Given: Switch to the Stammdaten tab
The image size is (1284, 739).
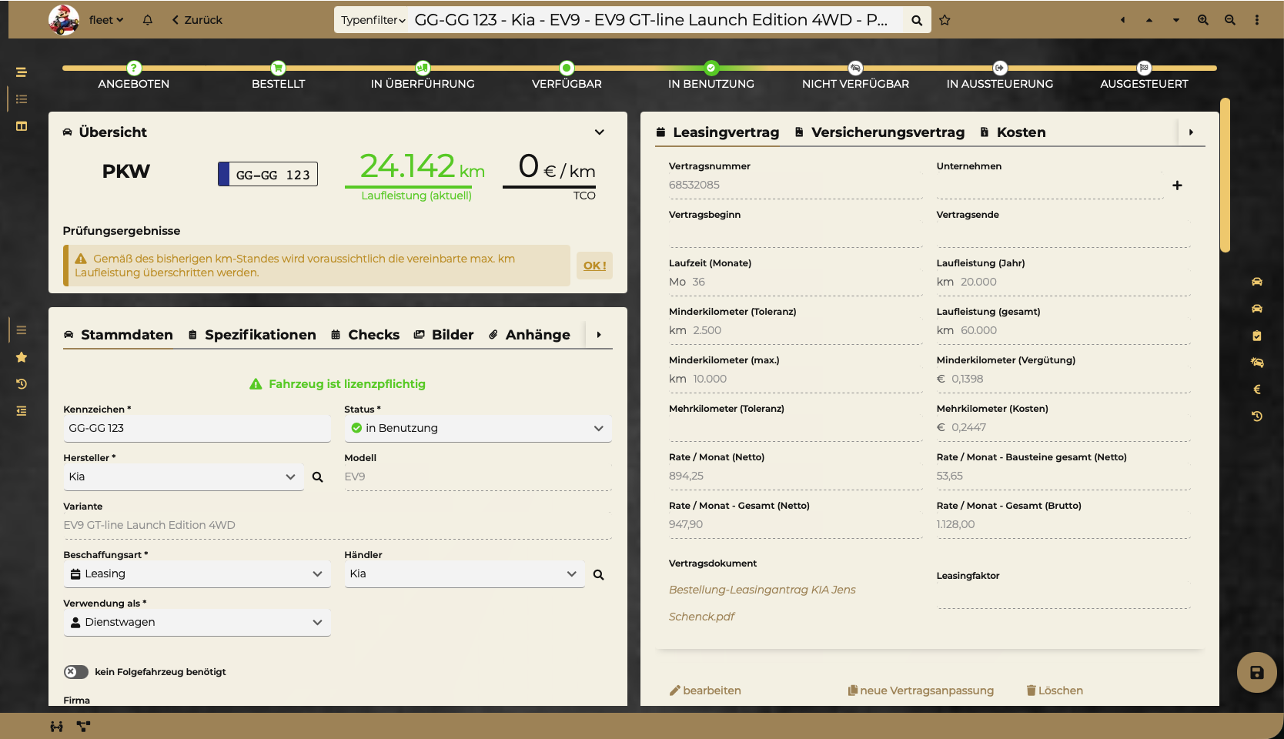Looking at the screenshot, I should [x=119, y=335].
